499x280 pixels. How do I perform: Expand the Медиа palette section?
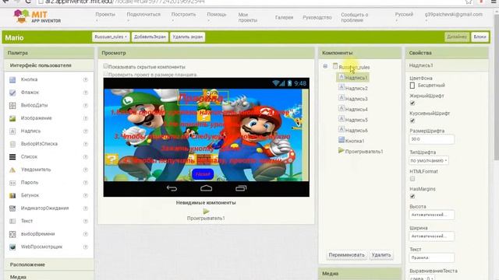point(49,277)
